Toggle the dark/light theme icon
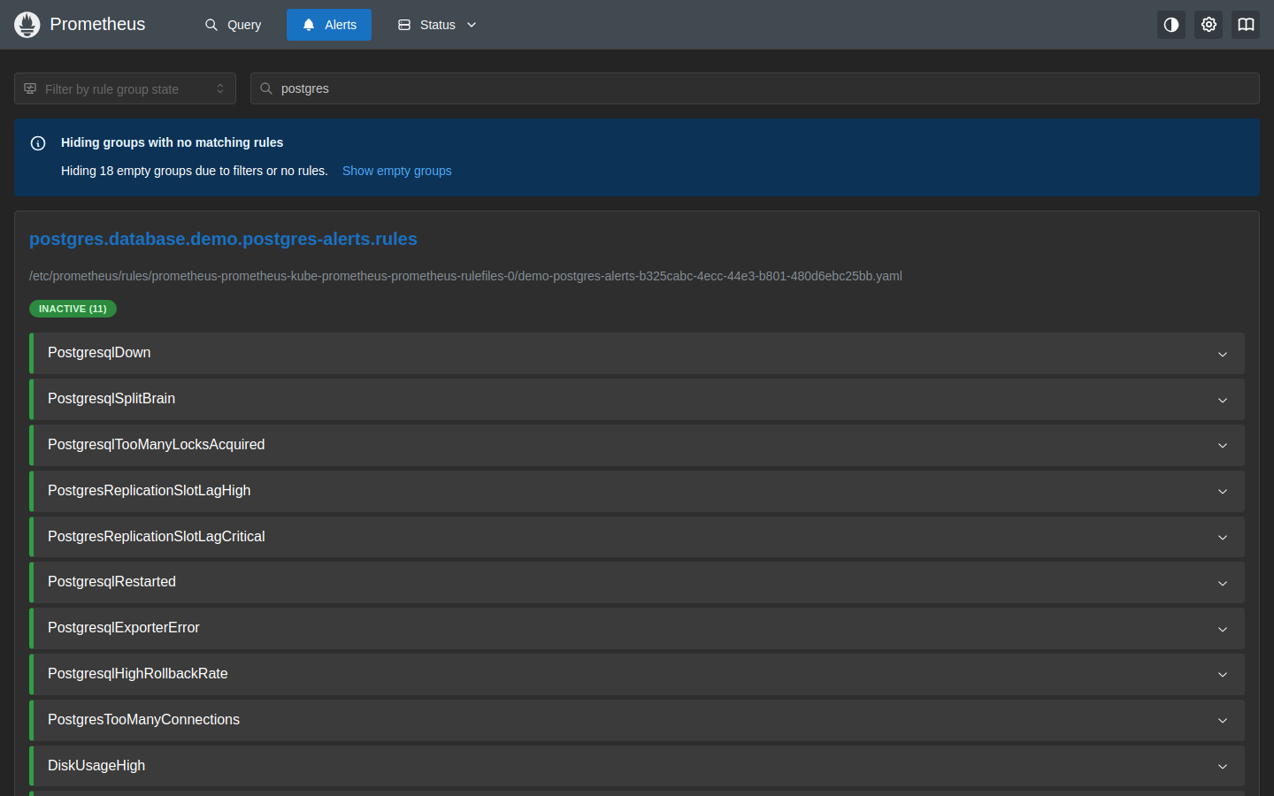The image size is (1274, 796). (x=1171, y=25)
